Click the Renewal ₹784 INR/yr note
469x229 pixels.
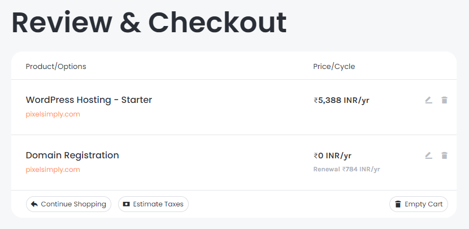click(x=347, y=170)
